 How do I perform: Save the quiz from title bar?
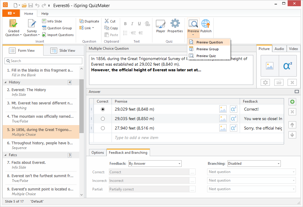[30, 5]
